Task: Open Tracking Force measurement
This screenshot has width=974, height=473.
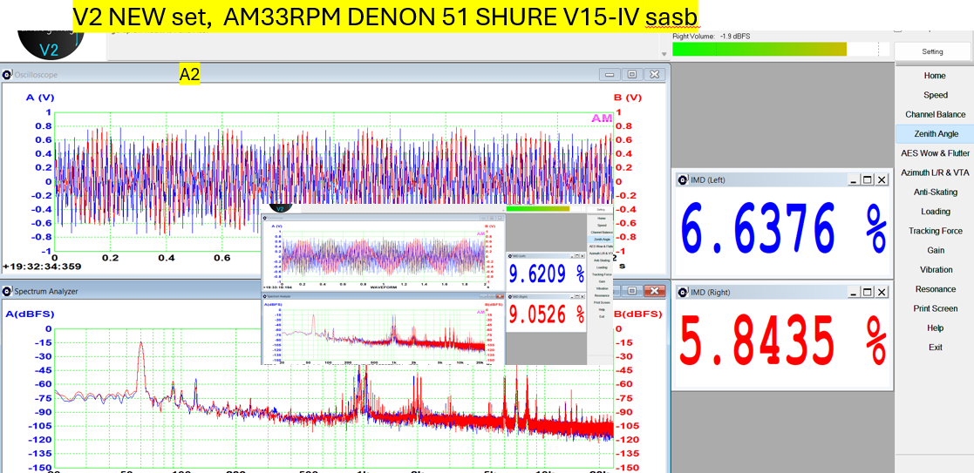Action: point(934,230)
